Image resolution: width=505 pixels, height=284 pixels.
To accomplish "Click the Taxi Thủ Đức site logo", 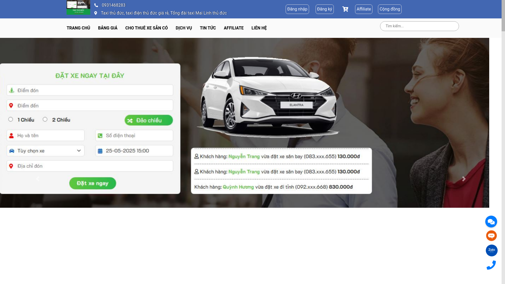I will tap(78, 7).
